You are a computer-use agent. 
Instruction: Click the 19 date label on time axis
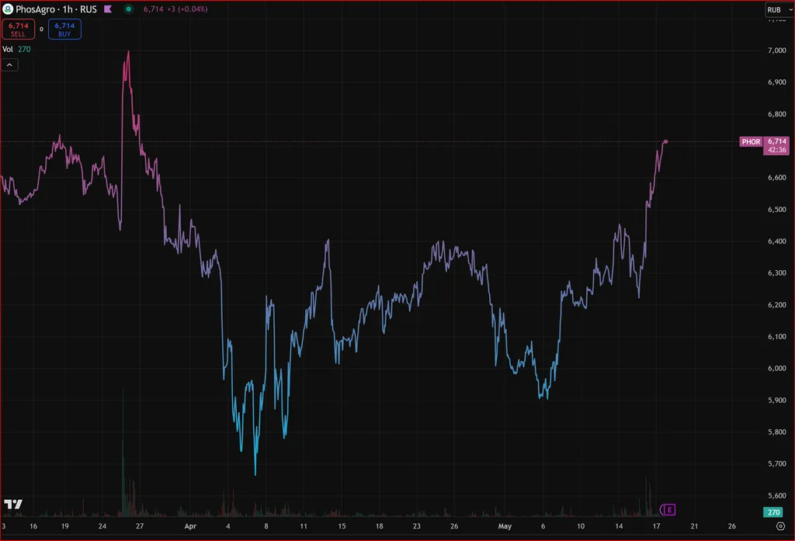click(x=65, y=526)
